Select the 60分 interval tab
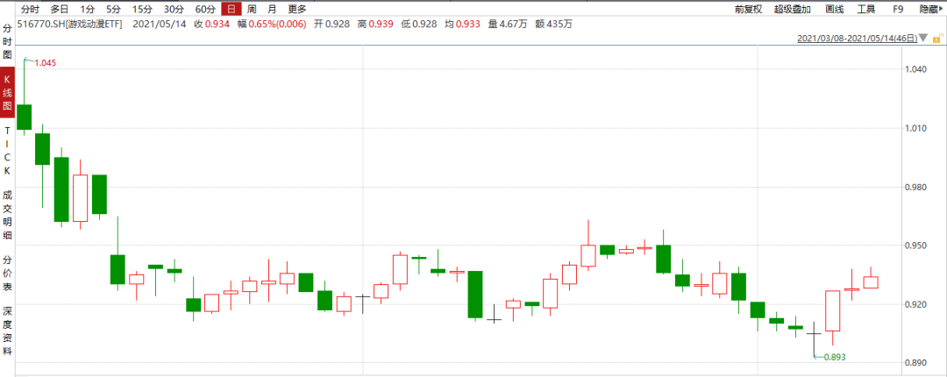This screenshot has width=947, height=377. 205,9
